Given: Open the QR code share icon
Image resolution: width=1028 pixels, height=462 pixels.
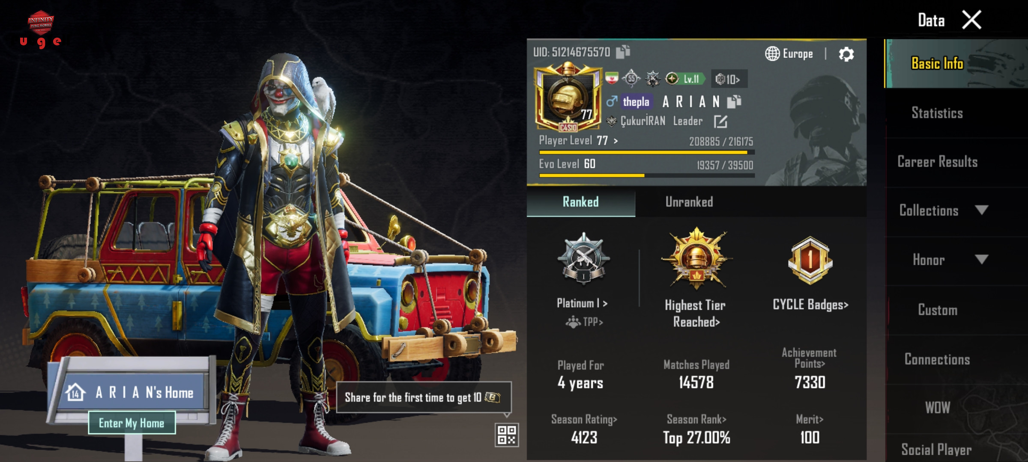Looking at the screenshot, I should (507, 435).
